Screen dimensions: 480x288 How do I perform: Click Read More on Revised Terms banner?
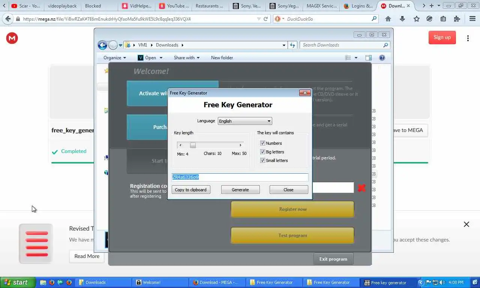click(87, 256)
